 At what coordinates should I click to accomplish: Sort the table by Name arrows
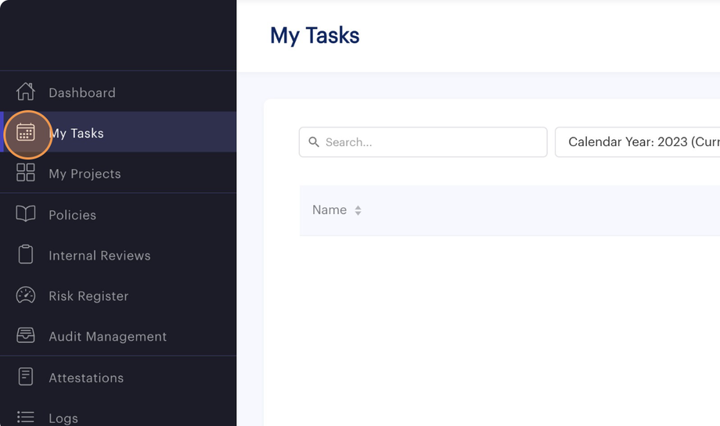pyautogui.click(x=358, y=210)
